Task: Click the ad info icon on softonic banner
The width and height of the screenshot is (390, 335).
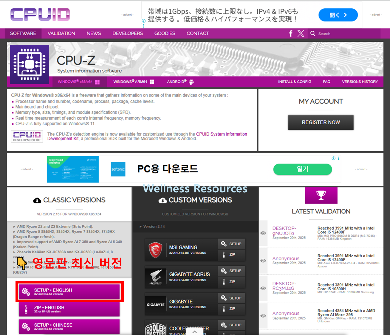Action: pyautogui.click(x=334, y=158)
